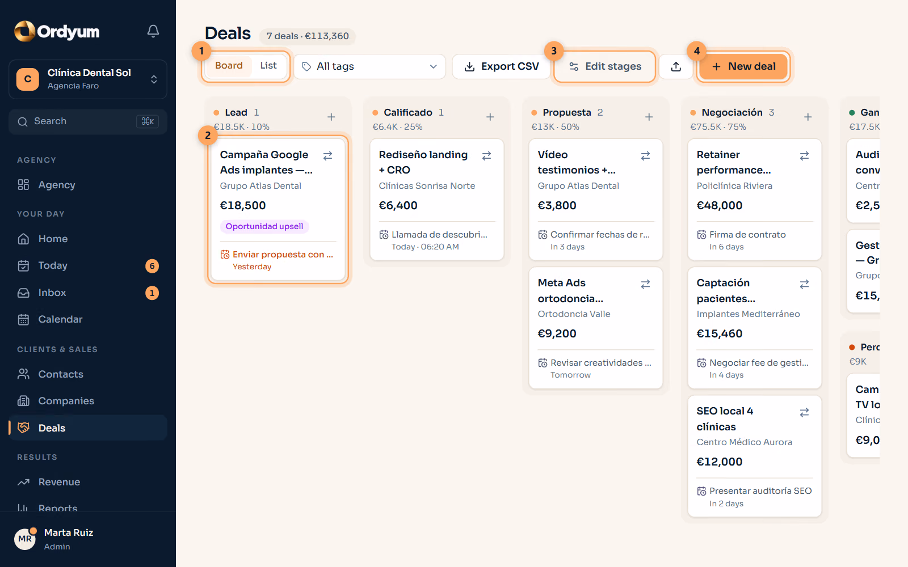Click company Policlínica Riviera
Screen dimensions: 908x567
tap(734, 186)
